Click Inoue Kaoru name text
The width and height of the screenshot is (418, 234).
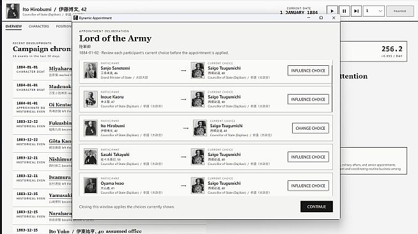[112, 97]
